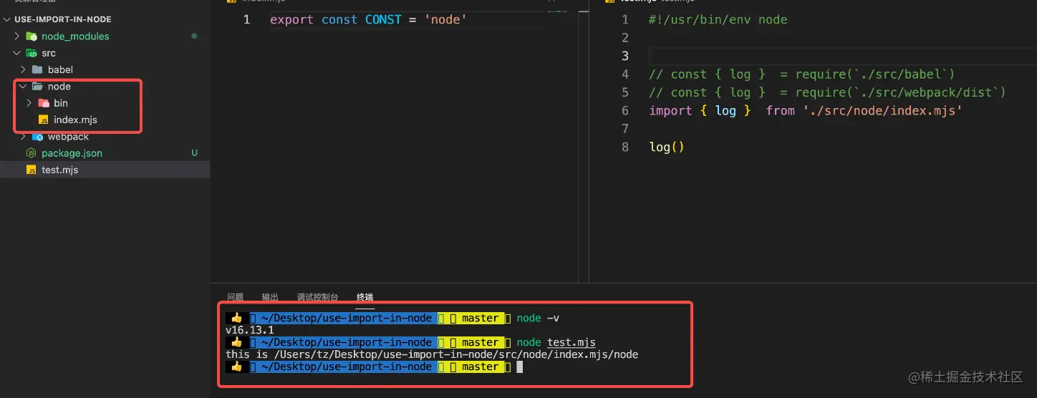Switch to the 问题 panel tab
The width and height of the screenshot is (1037, 398).
point(235,297)
